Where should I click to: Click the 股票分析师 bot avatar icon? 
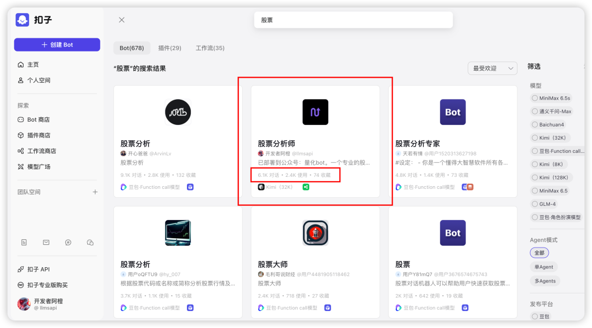[315, 112]
